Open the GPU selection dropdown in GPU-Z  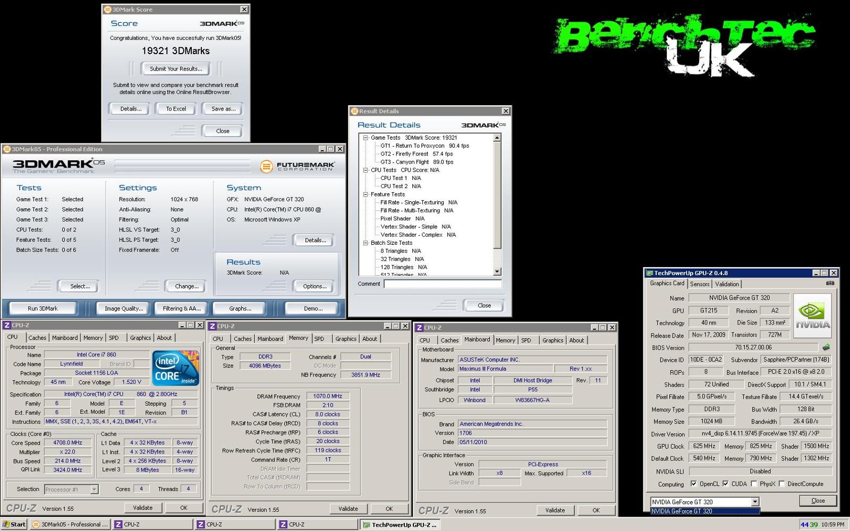pyautogui.click(x=755, y=502)
